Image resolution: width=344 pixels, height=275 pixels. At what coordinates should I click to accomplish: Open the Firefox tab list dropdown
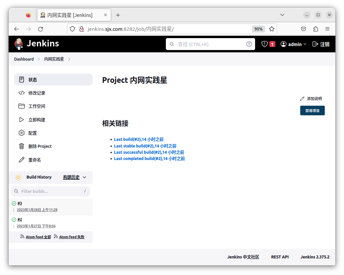[282, 15]
